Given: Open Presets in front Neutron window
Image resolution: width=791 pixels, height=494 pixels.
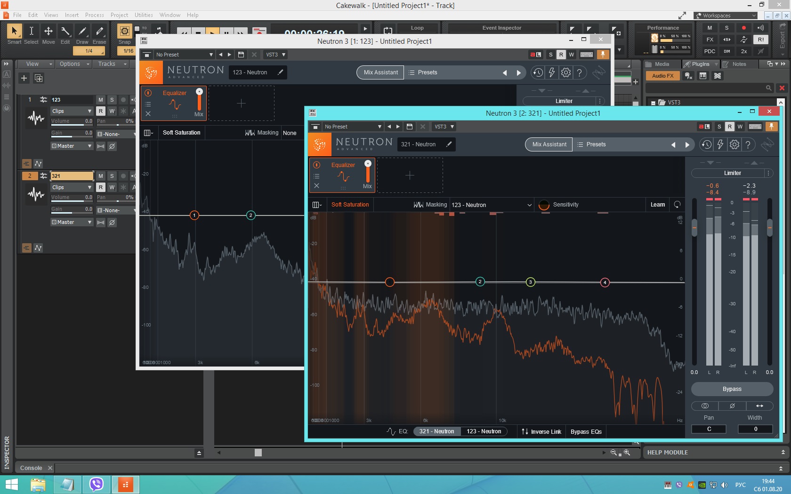Looking at the screenshot, I should 591,144.
